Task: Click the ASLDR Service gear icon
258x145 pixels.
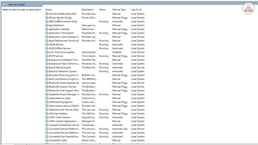Action: point(47,44)
